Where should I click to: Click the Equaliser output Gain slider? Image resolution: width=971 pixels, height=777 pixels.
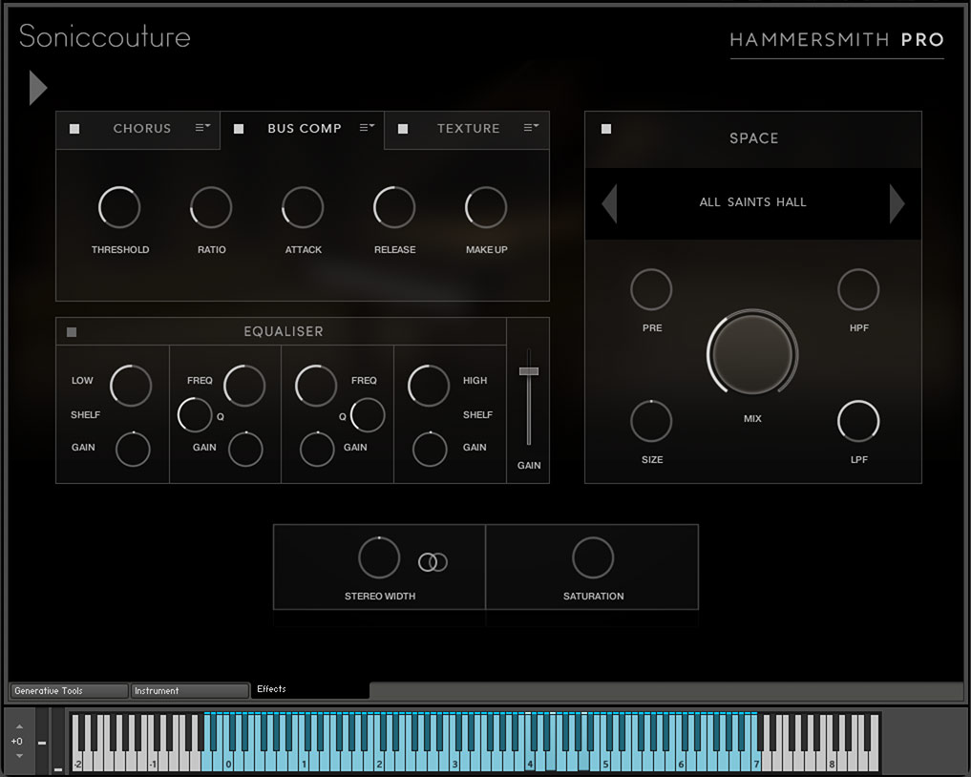(528, 371)
